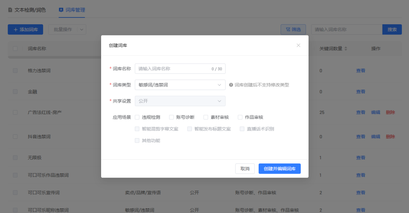Viewport: 409px width, 213px height.
Task: Check the 作品审核 checkbox
Action: tap(240, 117)
